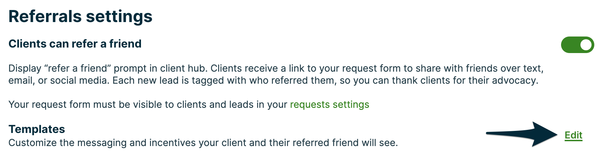Click the Customize the messaging and incentives description

(x=203, y=143)
